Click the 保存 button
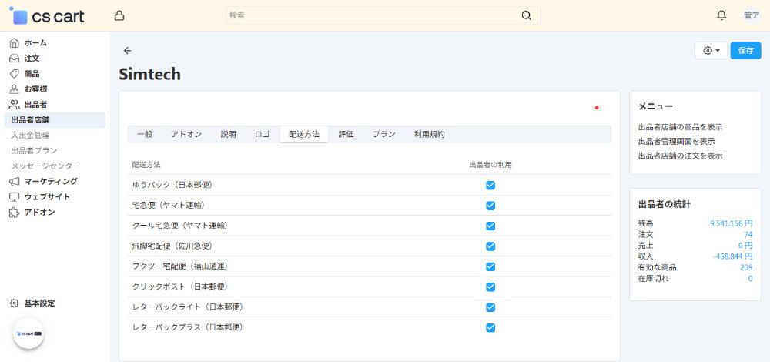The height and width of the screenshot is (362, 770). [x=745, y=51]
